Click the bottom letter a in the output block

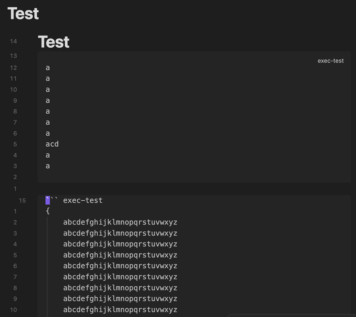(x=47, y=166)
